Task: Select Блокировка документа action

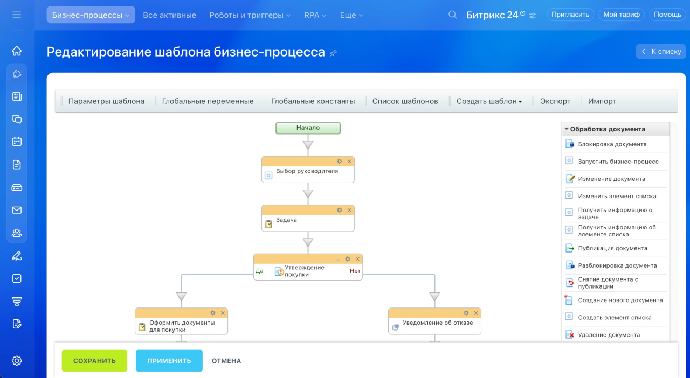Action: [x=615, y=144]
